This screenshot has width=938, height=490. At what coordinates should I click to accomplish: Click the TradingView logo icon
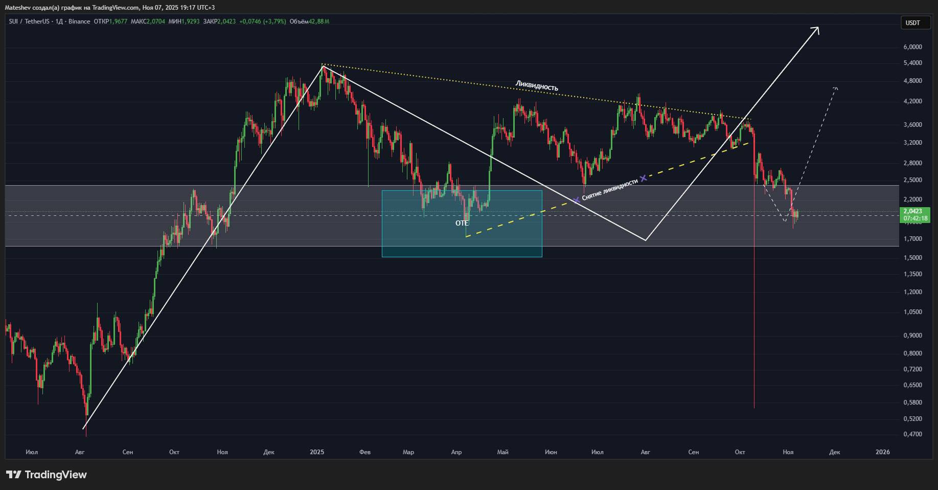pos(14,475)
